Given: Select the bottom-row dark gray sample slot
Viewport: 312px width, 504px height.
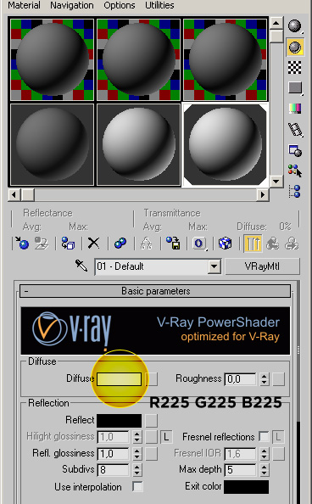Looking at the screenshot, I should coord(52,144).
